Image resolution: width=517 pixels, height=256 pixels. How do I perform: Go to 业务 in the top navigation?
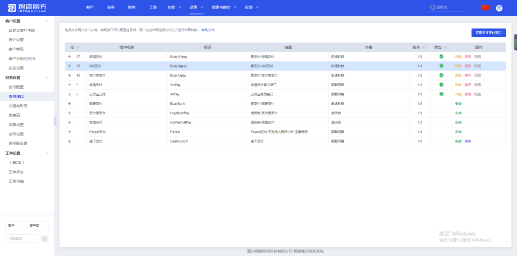click(111, 7)
